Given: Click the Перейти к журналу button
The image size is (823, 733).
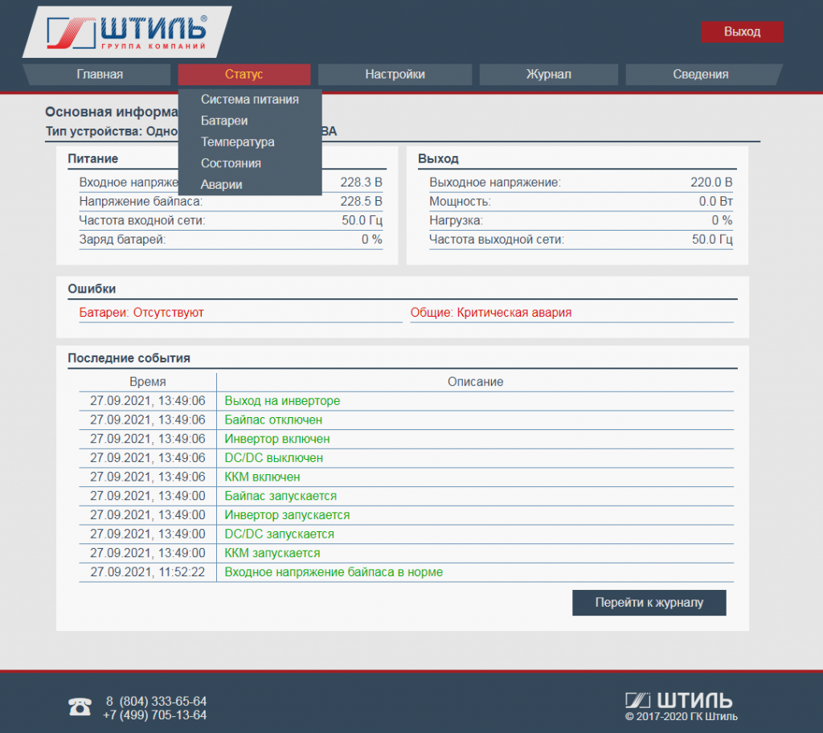Looking at the screenshot, I should pyautogui.click(x=649, y=603).
